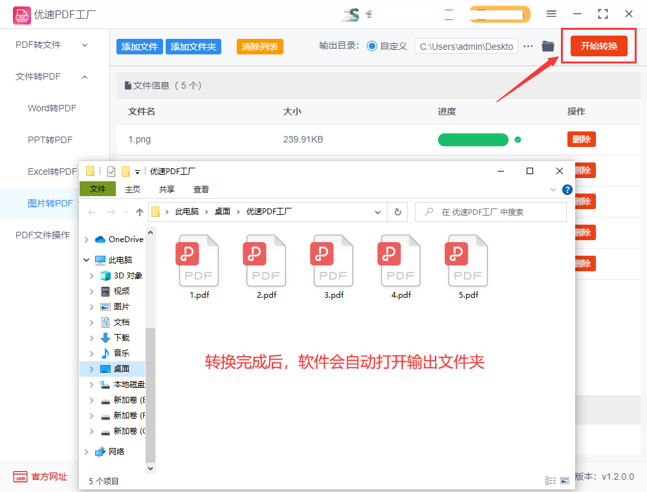Screen dimensions: 647x492
Task: Click the S logo icon in title bar
Action: [351, 15]
